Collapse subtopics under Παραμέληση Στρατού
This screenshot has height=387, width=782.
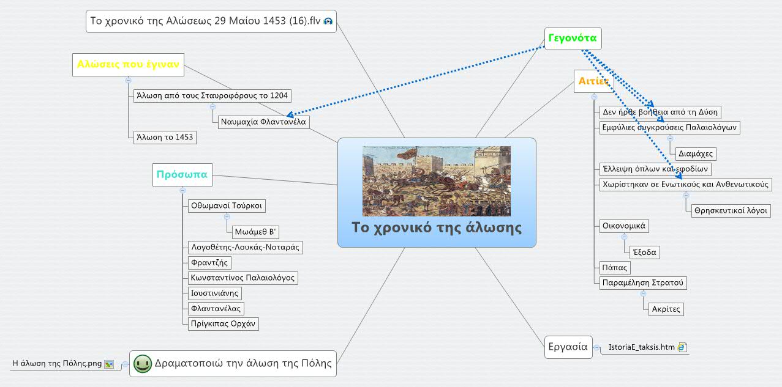pos(643,293)
